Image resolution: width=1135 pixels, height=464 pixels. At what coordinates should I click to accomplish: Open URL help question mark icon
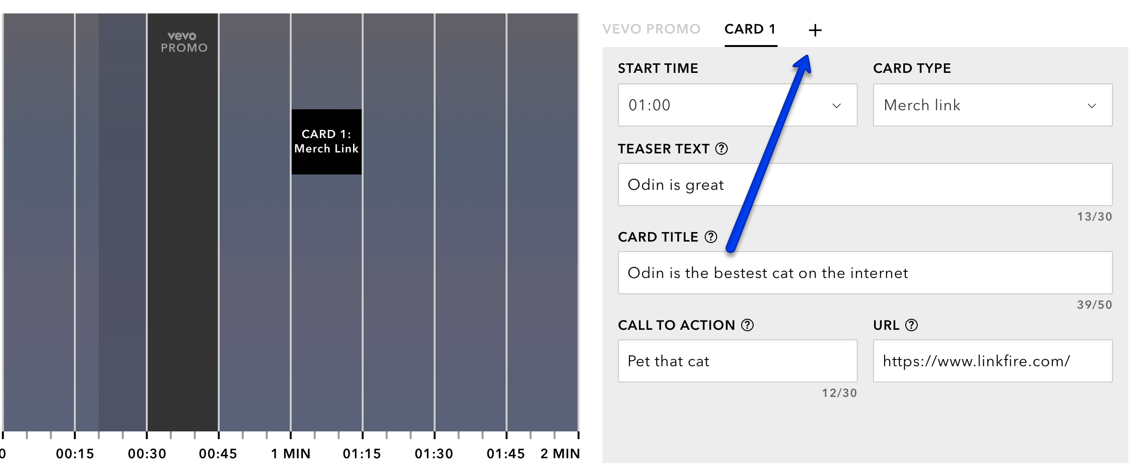pyautogui.click(x=911, y=325)
